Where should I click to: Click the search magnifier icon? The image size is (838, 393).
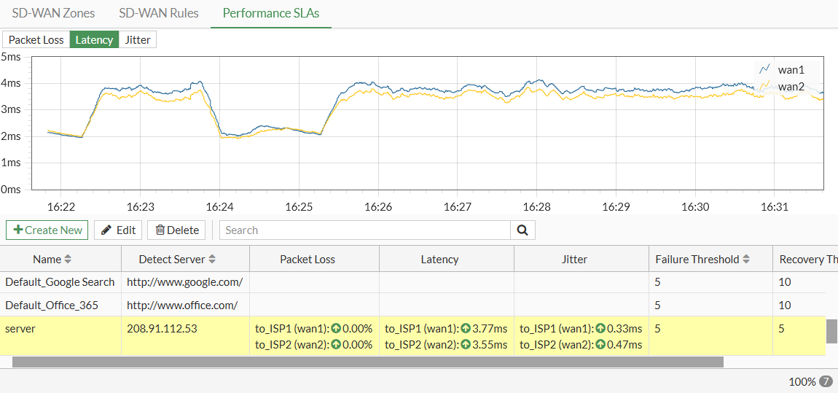click(x=522, y=230)
